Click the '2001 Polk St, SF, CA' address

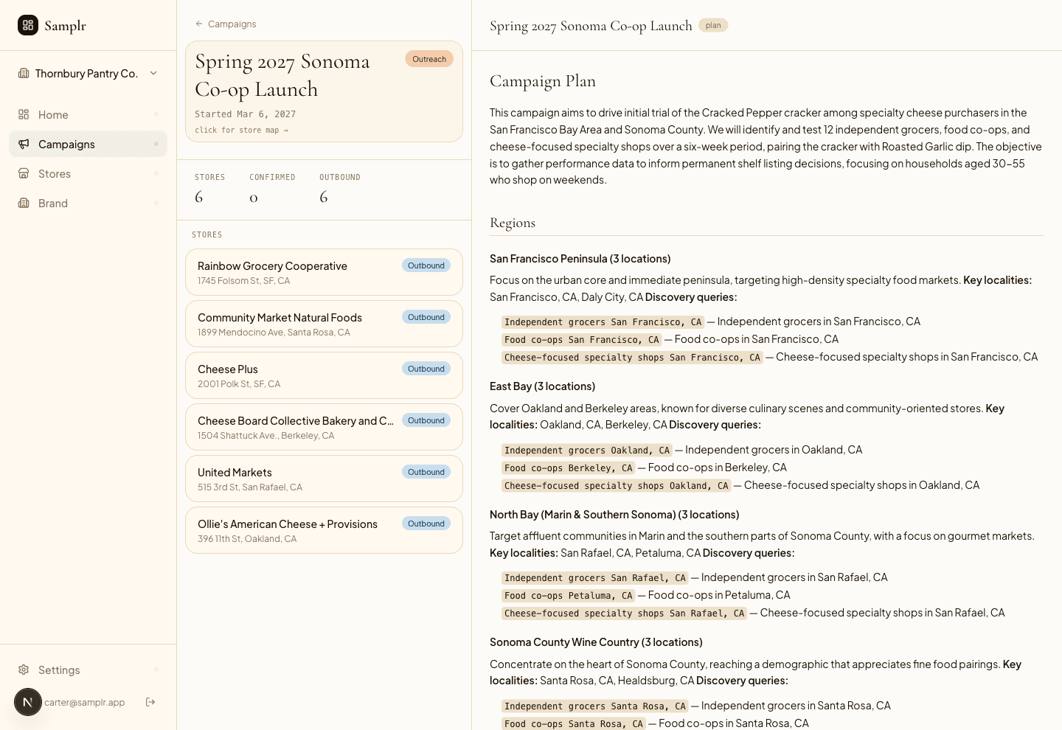[x=239, y=384]
